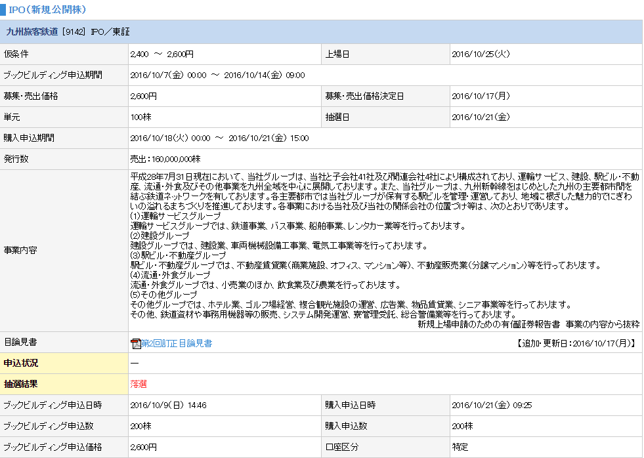Click the (4)流通・外食グループ heading line

point(171,275)
